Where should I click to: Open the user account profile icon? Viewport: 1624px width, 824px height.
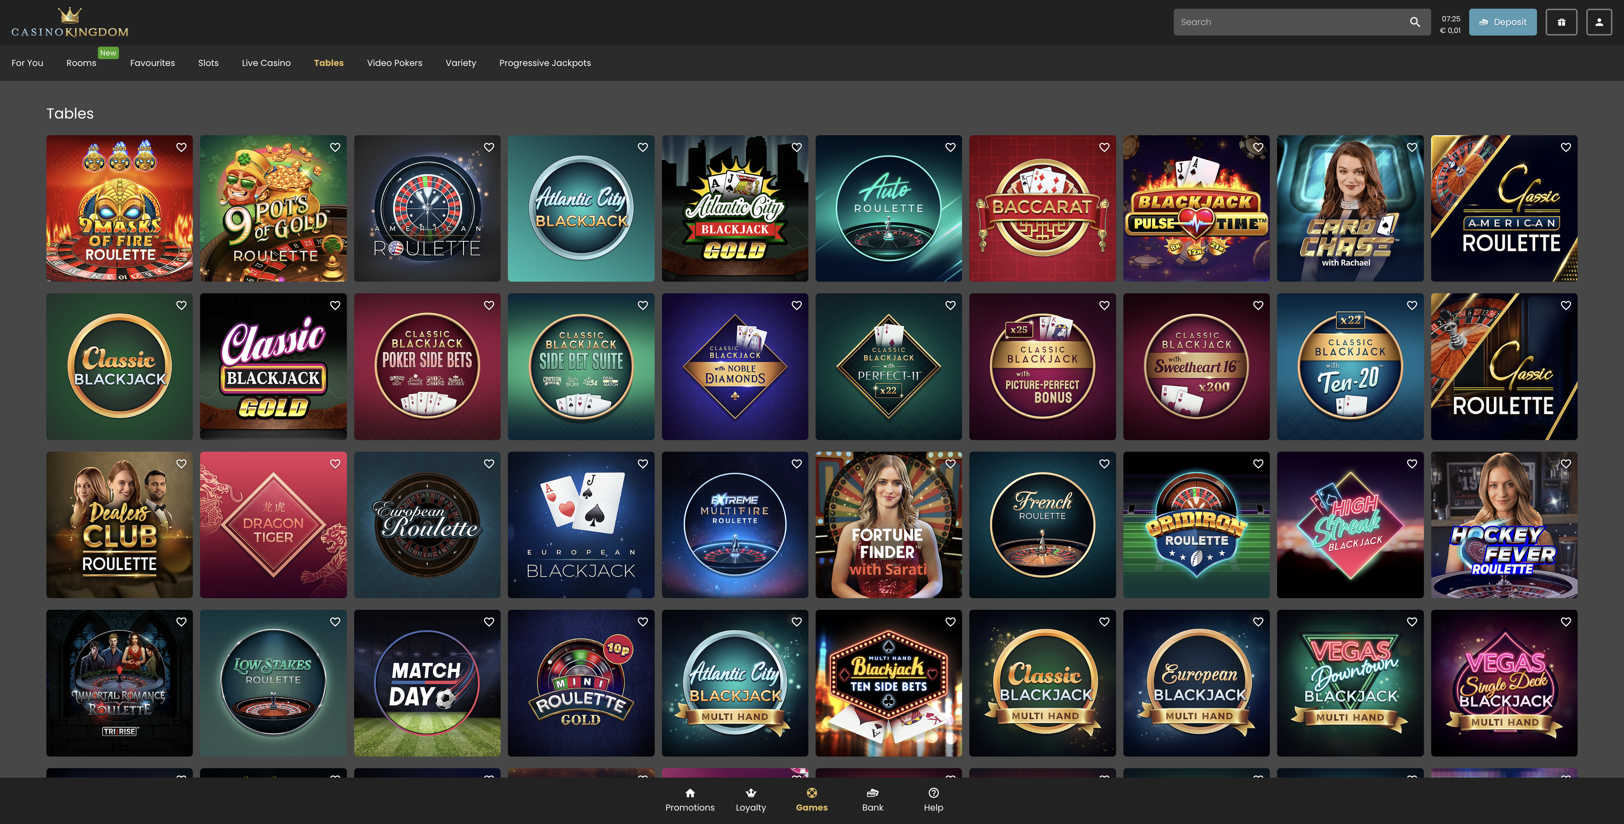click(1599, 22)
